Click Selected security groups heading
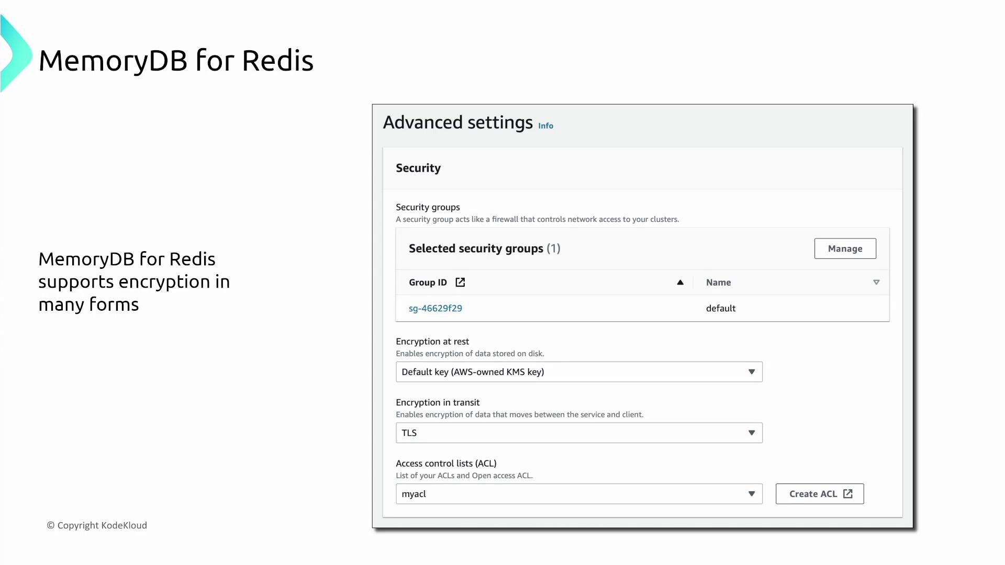 click(x=475, y=248)
